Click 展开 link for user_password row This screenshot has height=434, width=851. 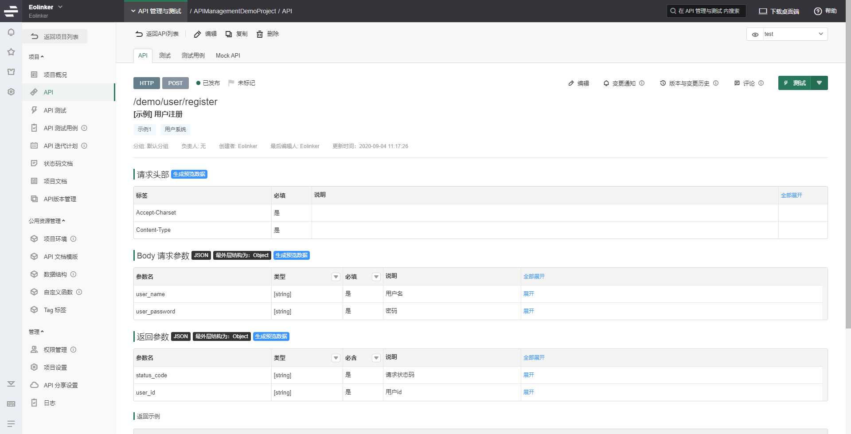pos(529,311)
